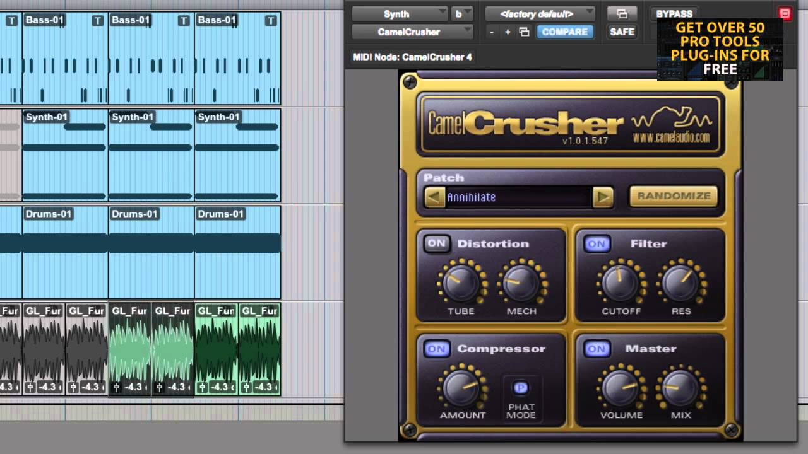Click the compressor AMOUNT knob
The width and height of the screenshot is (808, 454).
(461, 387)
